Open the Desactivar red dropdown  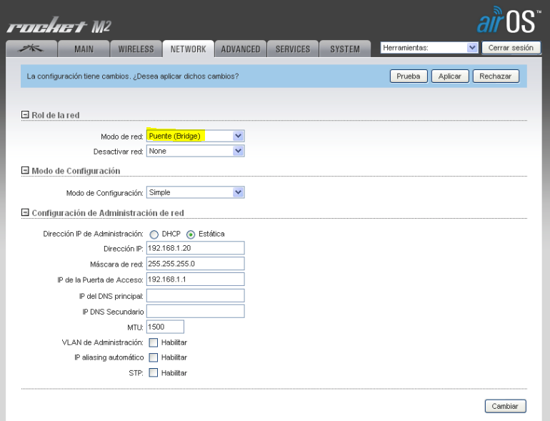point(196,151)
